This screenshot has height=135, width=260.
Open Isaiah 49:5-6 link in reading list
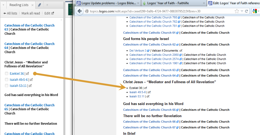click(19, 80)
